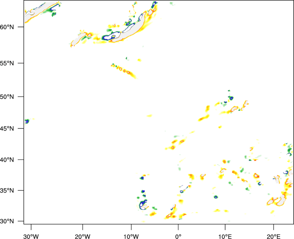Image resolution: width=294 pixels, height=239 pixels.
Task: Click the 0° longitude label
Action: [x=178, y=236]
